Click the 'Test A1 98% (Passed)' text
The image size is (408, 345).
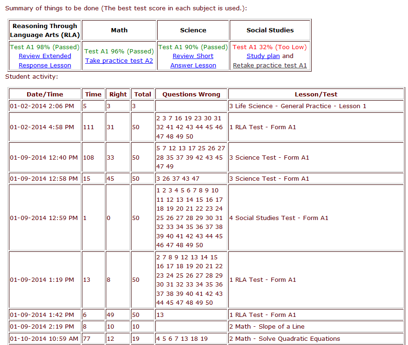(45, 47)
